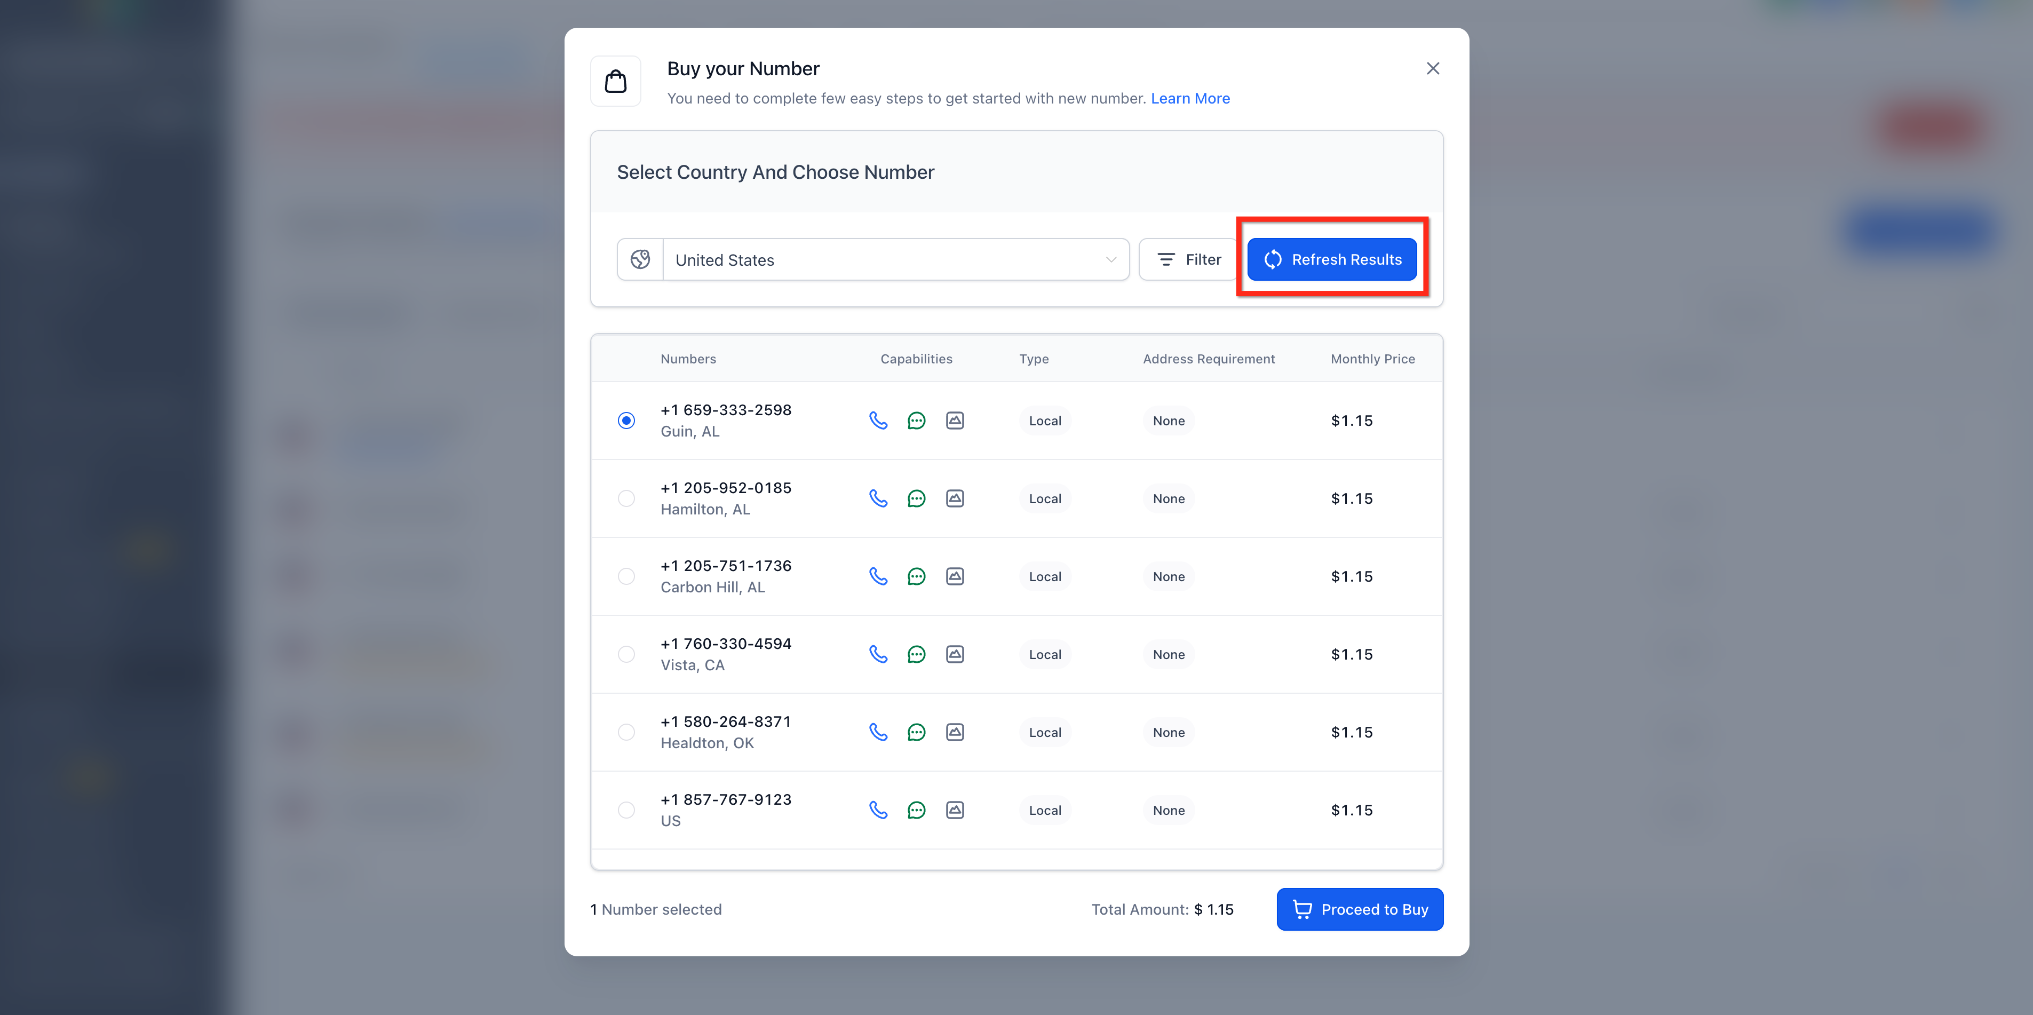Open the United States country dropdown
This screenshot has width=2033, height=1015.
point(884,260)
